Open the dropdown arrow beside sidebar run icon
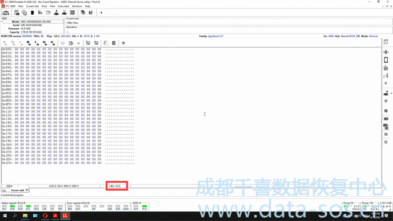The height and width of the screenshot is (221, 393). (x=391, y=93)
